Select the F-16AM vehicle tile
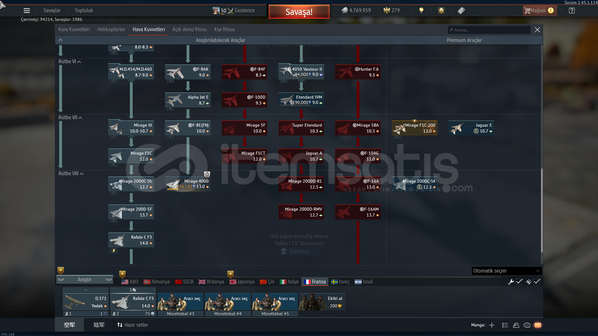598x336 pixels. point(358,212)
